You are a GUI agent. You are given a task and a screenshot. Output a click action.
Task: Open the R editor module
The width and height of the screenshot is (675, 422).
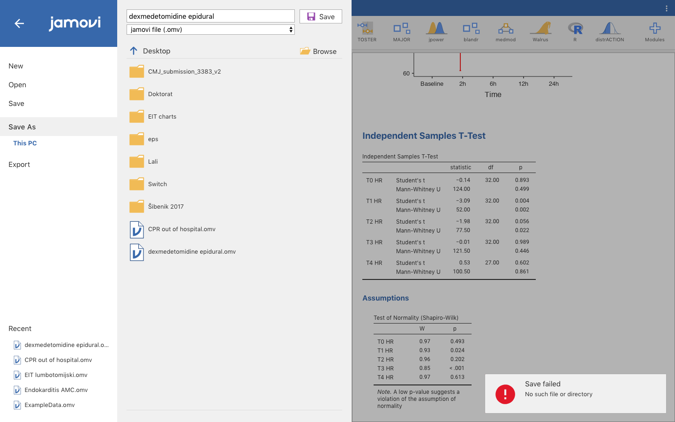click(x=575, y=32)
